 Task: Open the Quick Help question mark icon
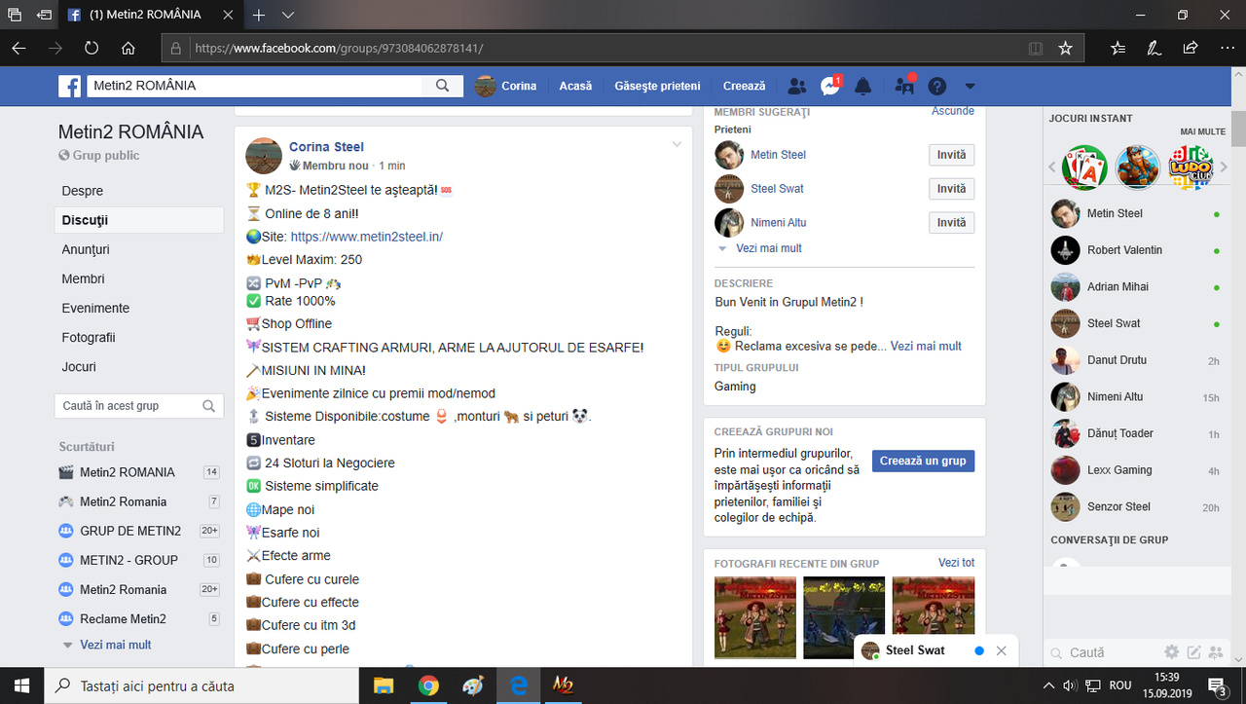coord(936,87)
